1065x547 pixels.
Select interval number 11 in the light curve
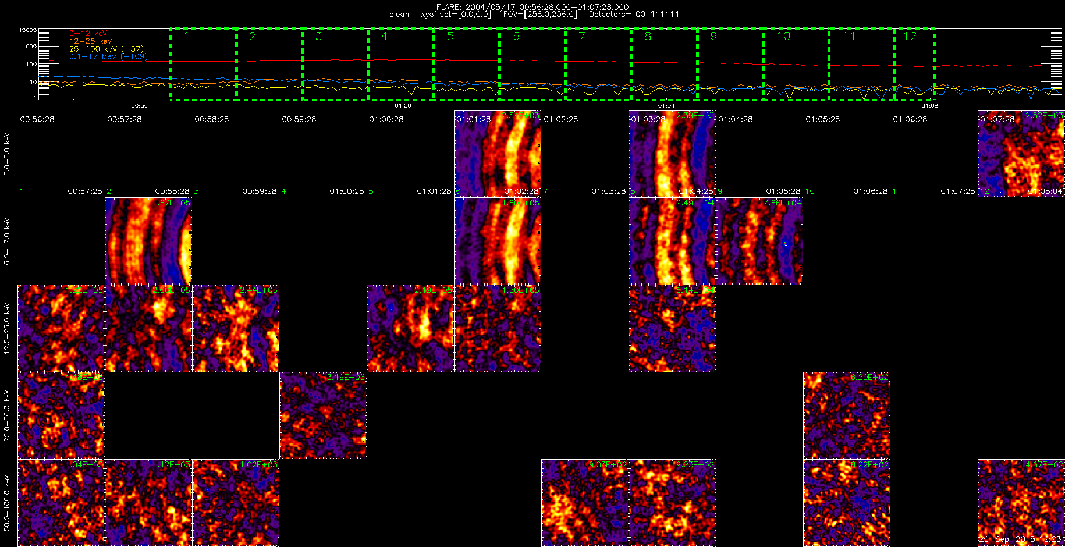coord(862,64)
